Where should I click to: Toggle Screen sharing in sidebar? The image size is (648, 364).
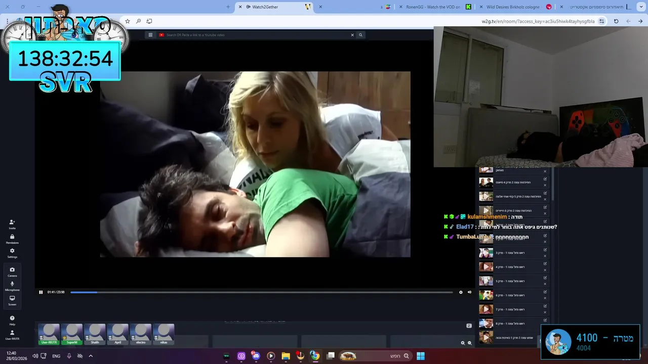pyautogui.click(x=12, y=300)
